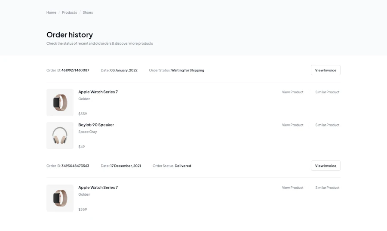Image resolution: width=387 pixels, height=231 pixels.
Task: Open Apple Watch thumbnail in Waiting for Shipping order
Action: tap(60, 102)
